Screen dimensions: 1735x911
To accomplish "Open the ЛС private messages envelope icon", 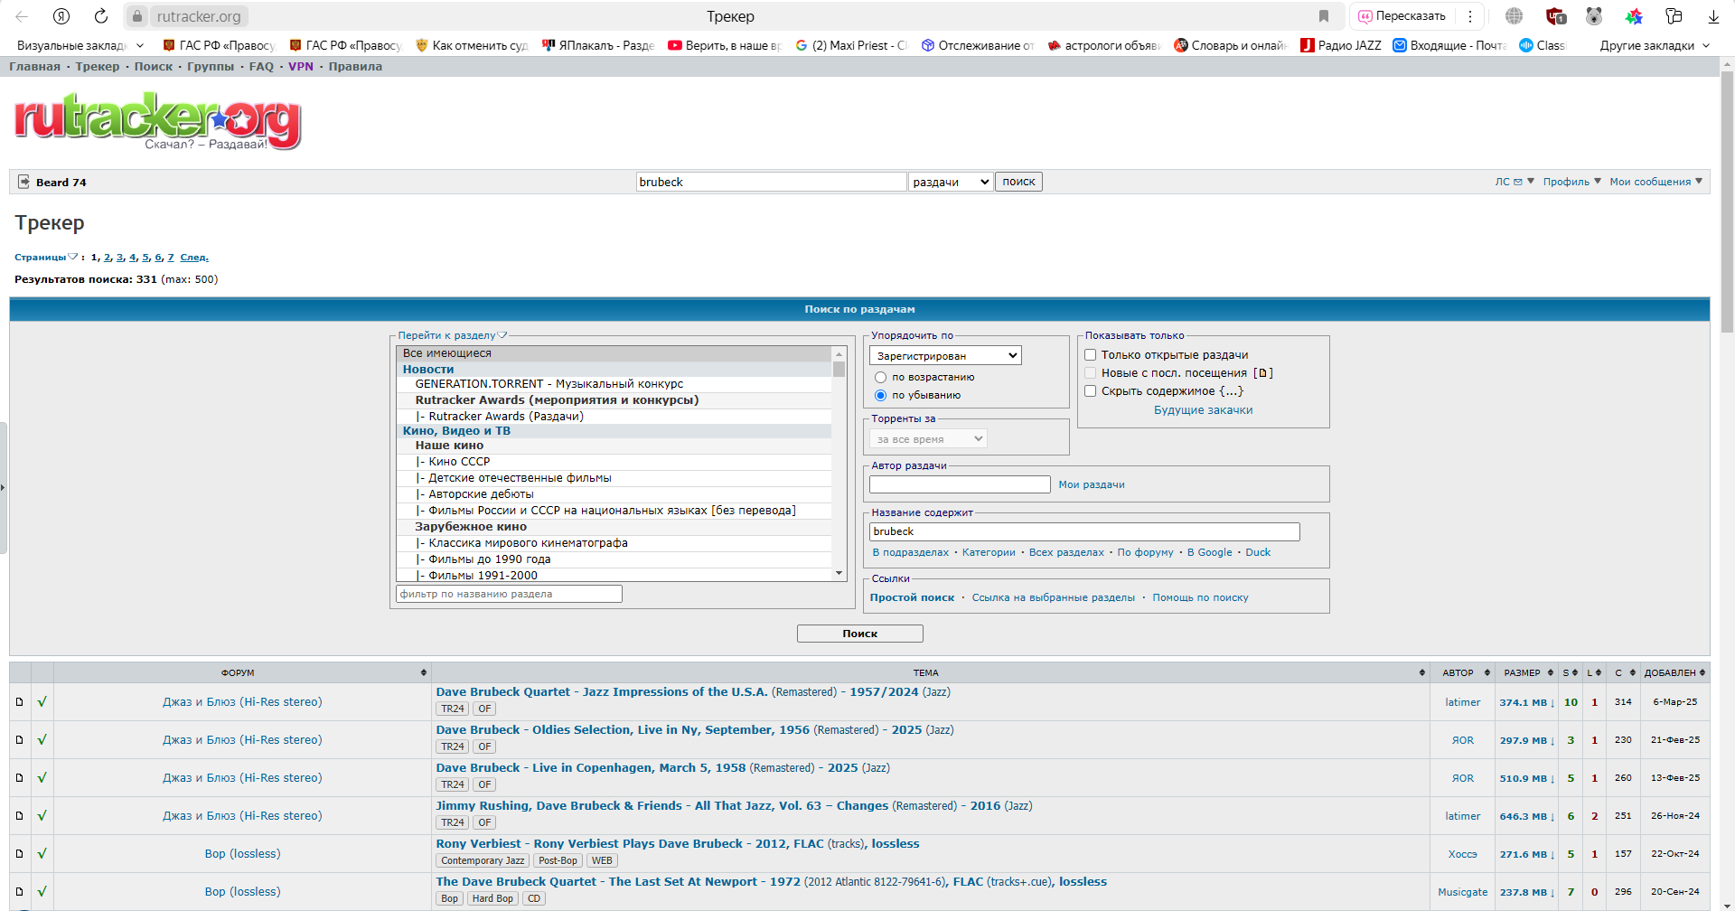I will click(x=1518, y=182).
